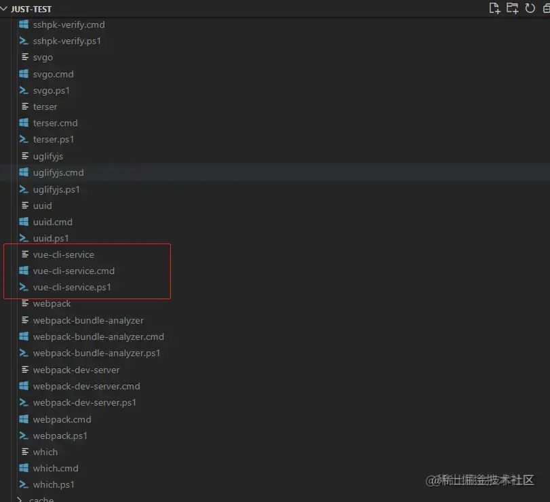Image resolution: width=550 pixels, height=502 pixels.
Task: Open webpack-dev-server.cmd
Action: (87, 386)
